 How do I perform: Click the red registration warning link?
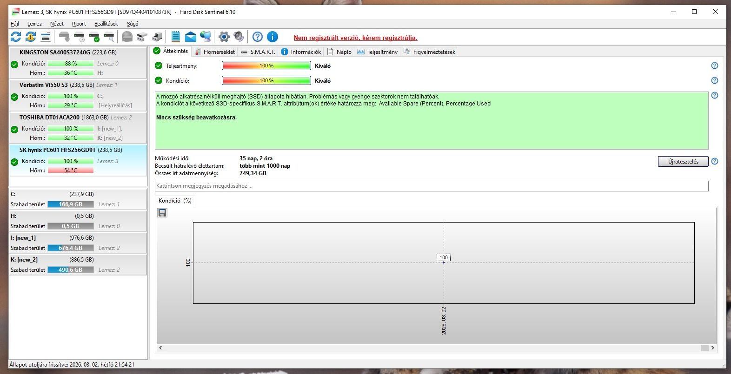click(355, 38)
